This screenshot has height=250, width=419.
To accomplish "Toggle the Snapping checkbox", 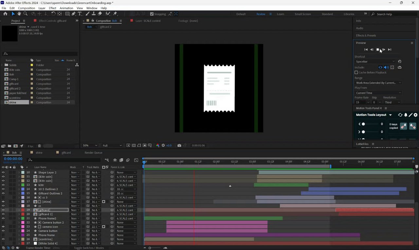I will [x=152, y=14].
